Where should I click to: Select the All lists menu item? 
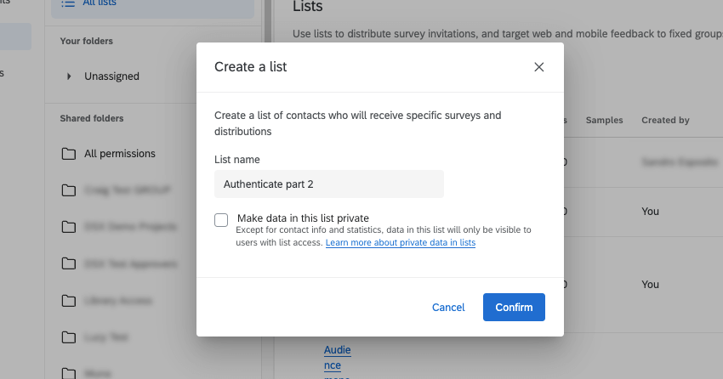(100, 3)
